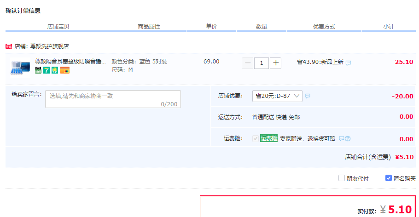Click the red Tmall store icon
The width and height of the screenshot is (419, 217).
[x=9, y=46]
